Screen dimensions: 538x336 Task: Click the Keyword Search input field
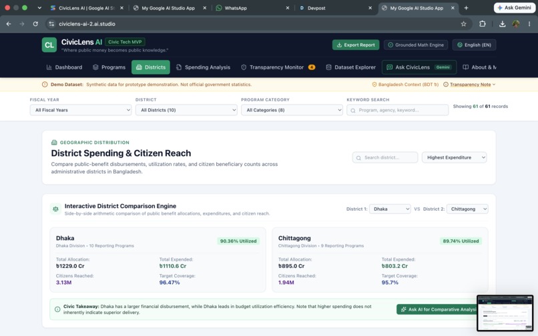[x=397, y=110]
